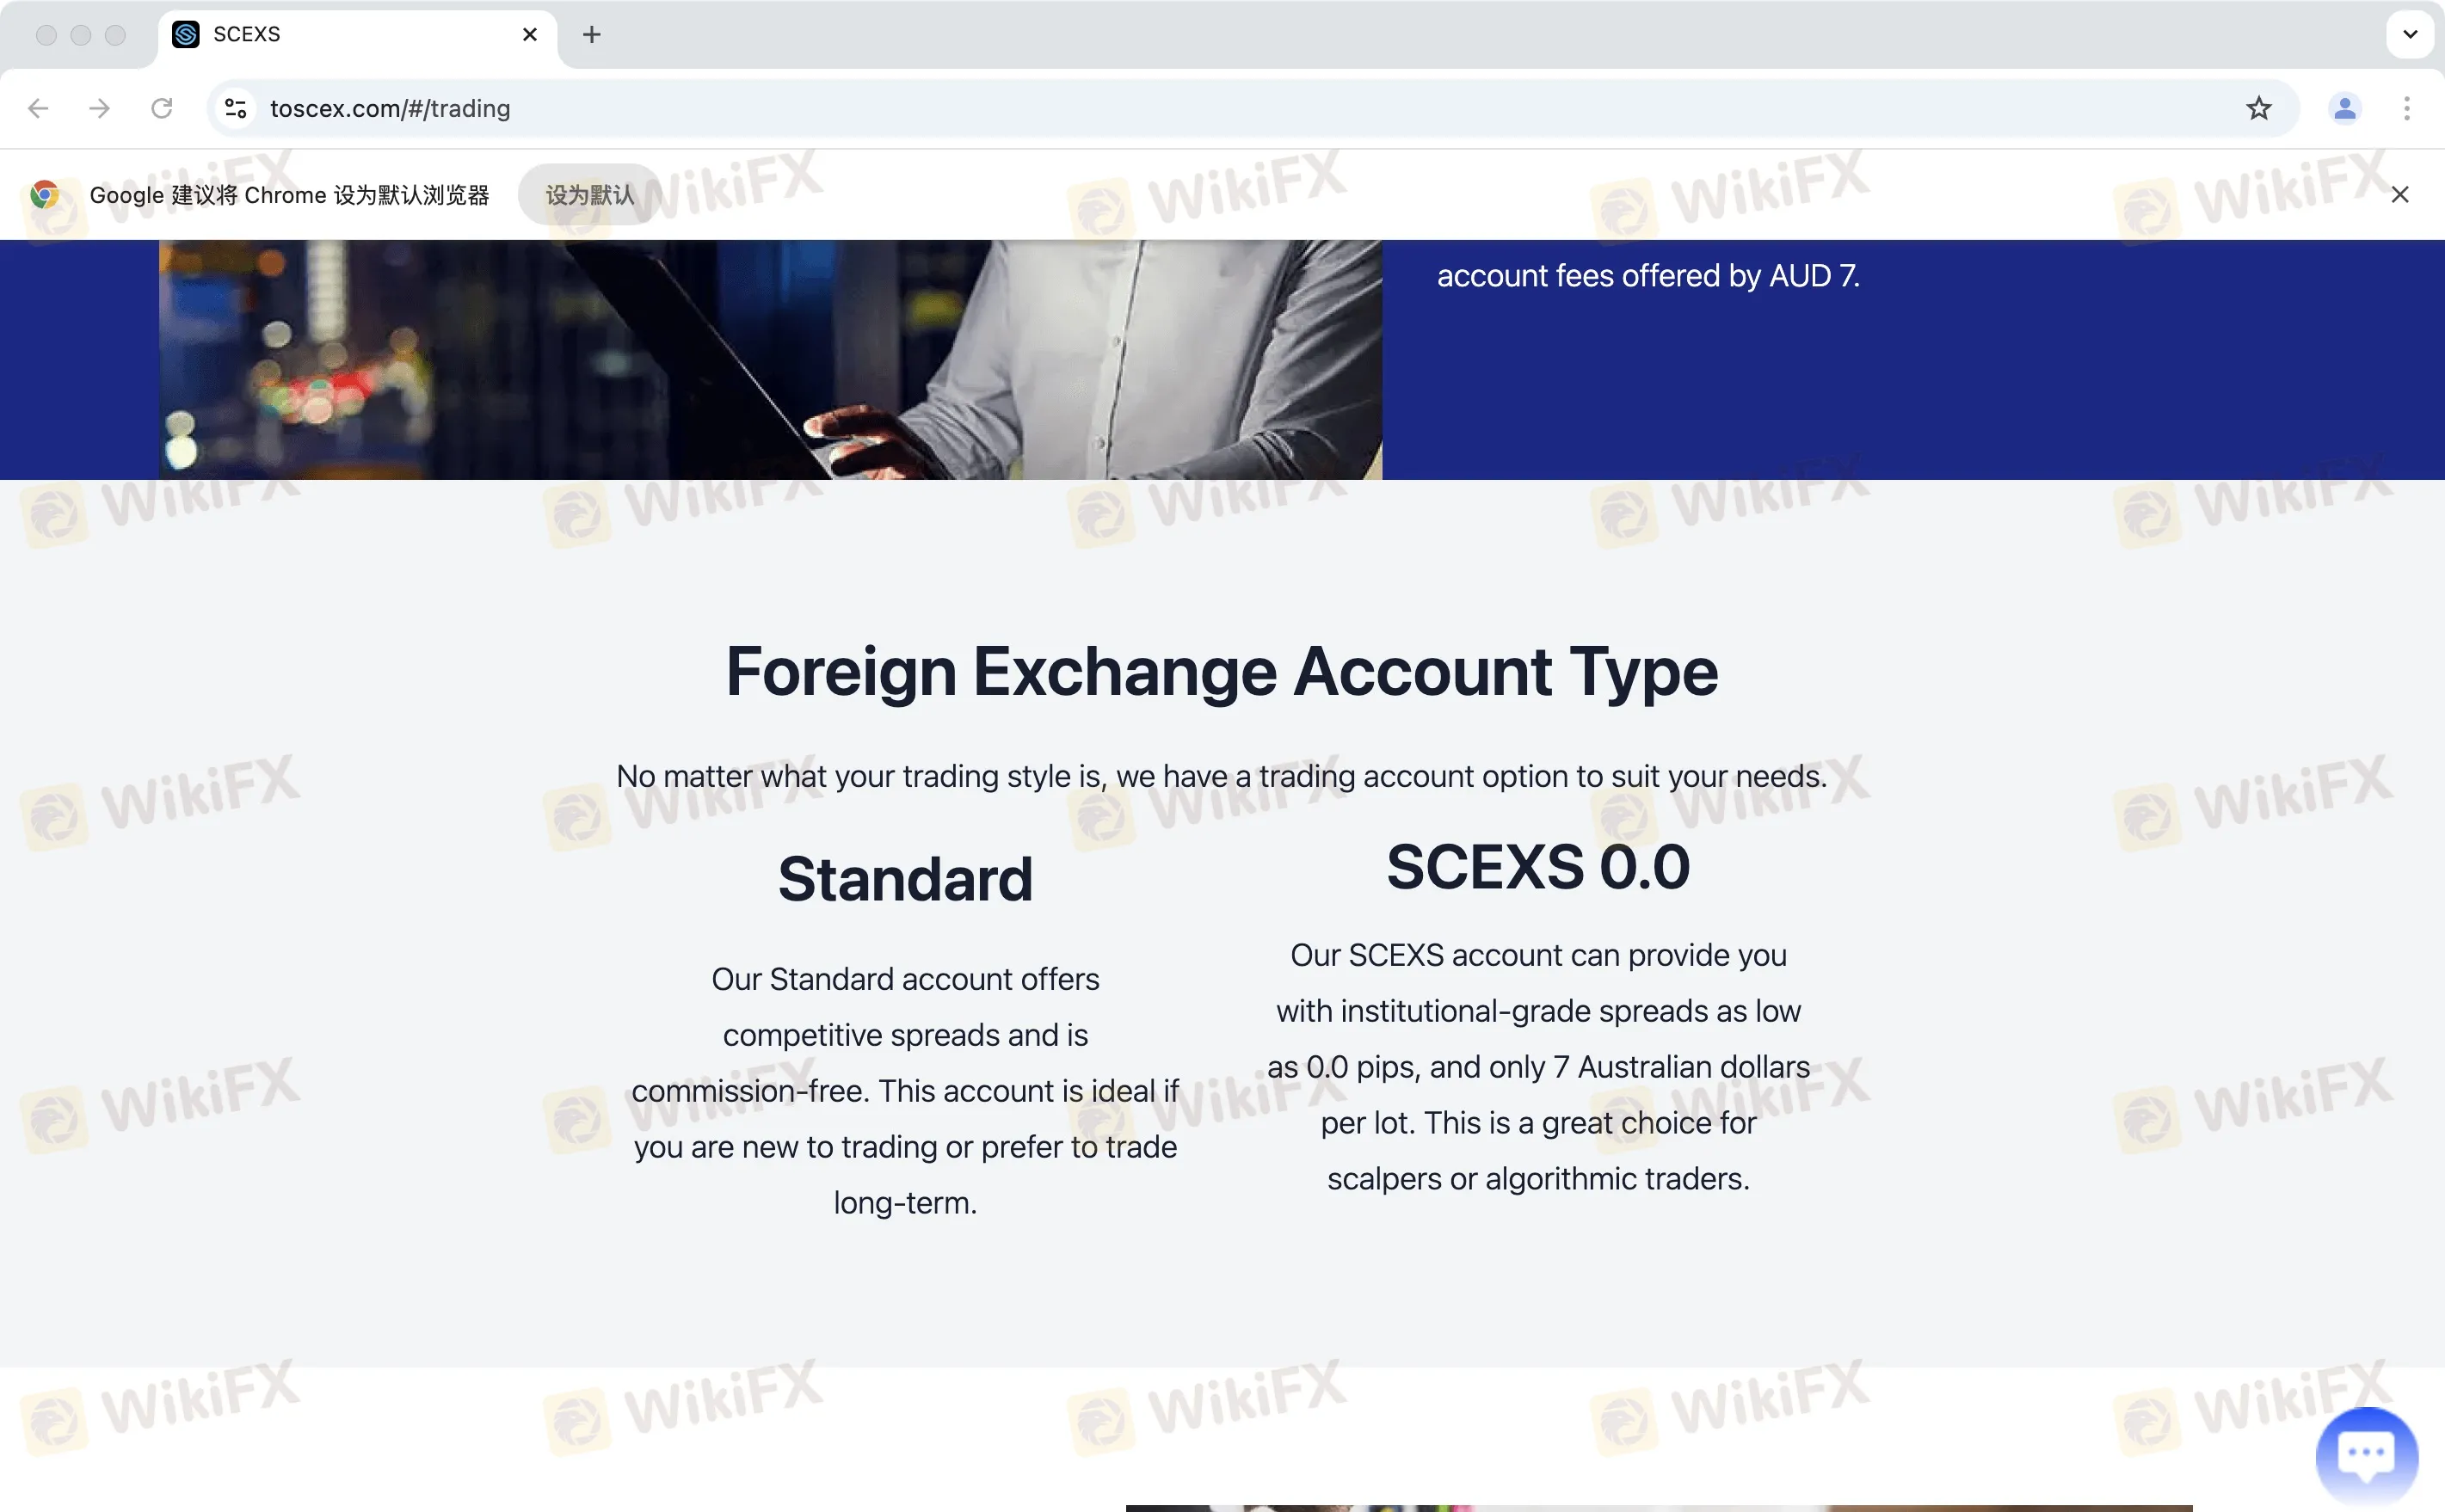2445x1512 pixels.
Task: Dismiss the default browser notification bar
Action: [x=2399, y=195]
